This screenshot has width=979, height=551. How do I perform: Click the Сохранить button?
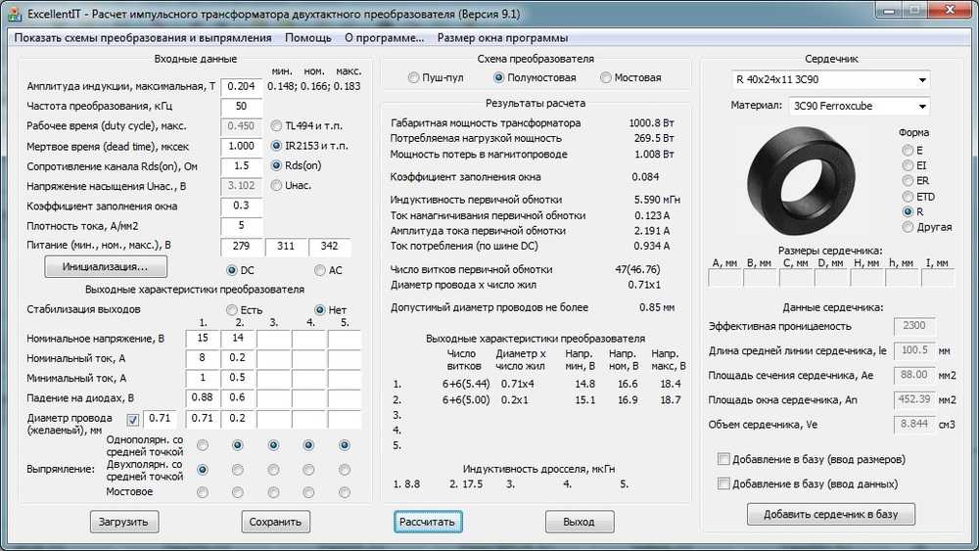click(x=275, y=522)
